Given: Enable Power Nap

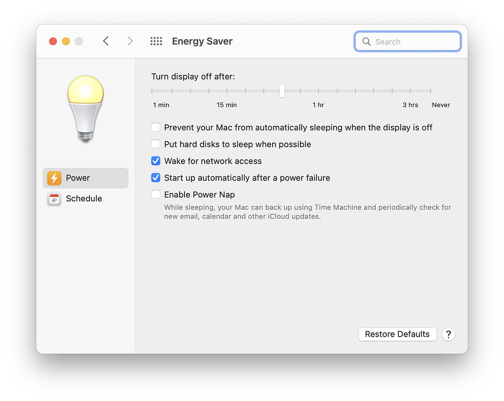Looking at the screenshot, I should point(156,194).
